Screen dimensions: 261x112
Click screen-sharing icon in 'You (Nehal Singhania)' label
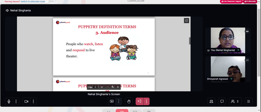(208, 50)
